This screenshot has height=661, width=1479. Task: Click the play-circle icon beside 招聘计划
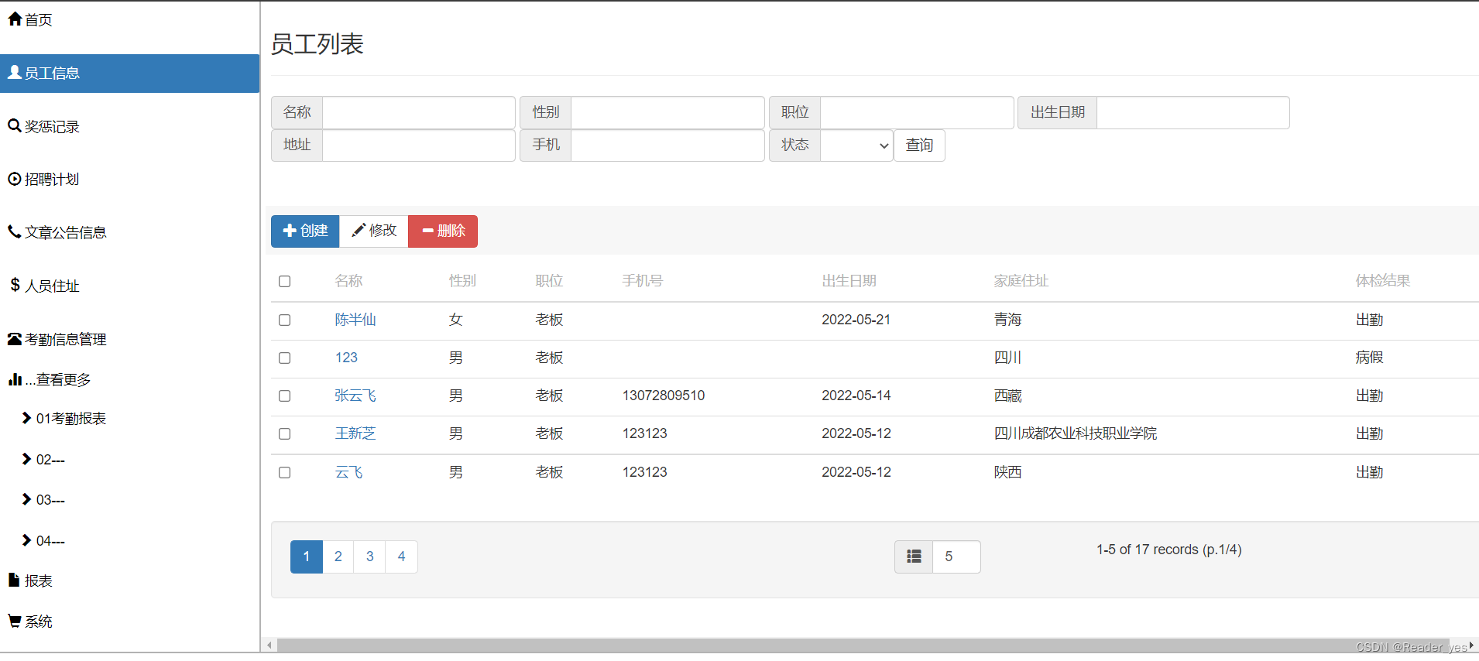15,179
